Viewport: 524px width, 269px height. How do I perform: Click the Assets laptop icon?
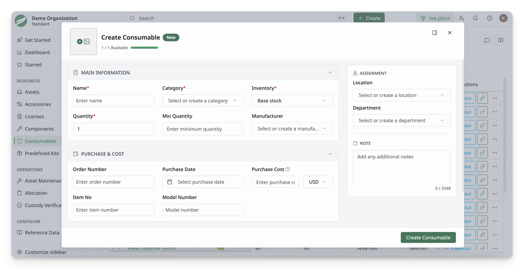[x=19, y=92]
